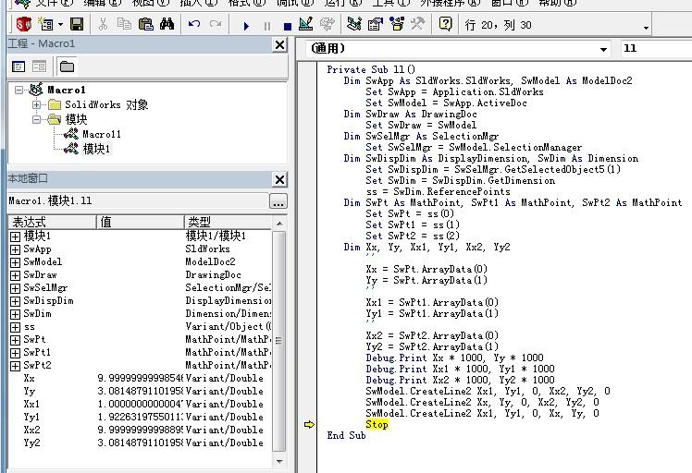Open the Insert Module dropdown arrow
This screenshot has height=473, width=692.
60,25
